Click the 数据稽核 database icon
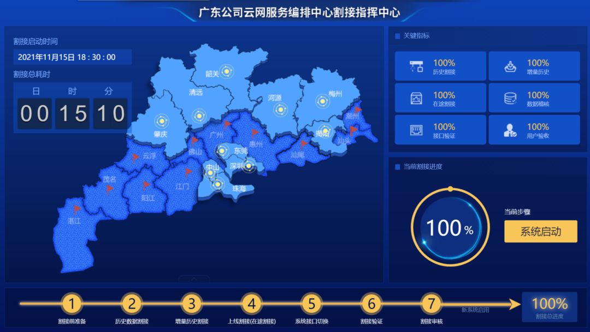The width and height of the screenshot is (590, 332). pyautogui.click(x=510, y=98)
